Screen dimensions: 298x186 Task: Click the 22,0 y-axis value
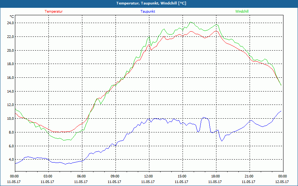(11, 36)
